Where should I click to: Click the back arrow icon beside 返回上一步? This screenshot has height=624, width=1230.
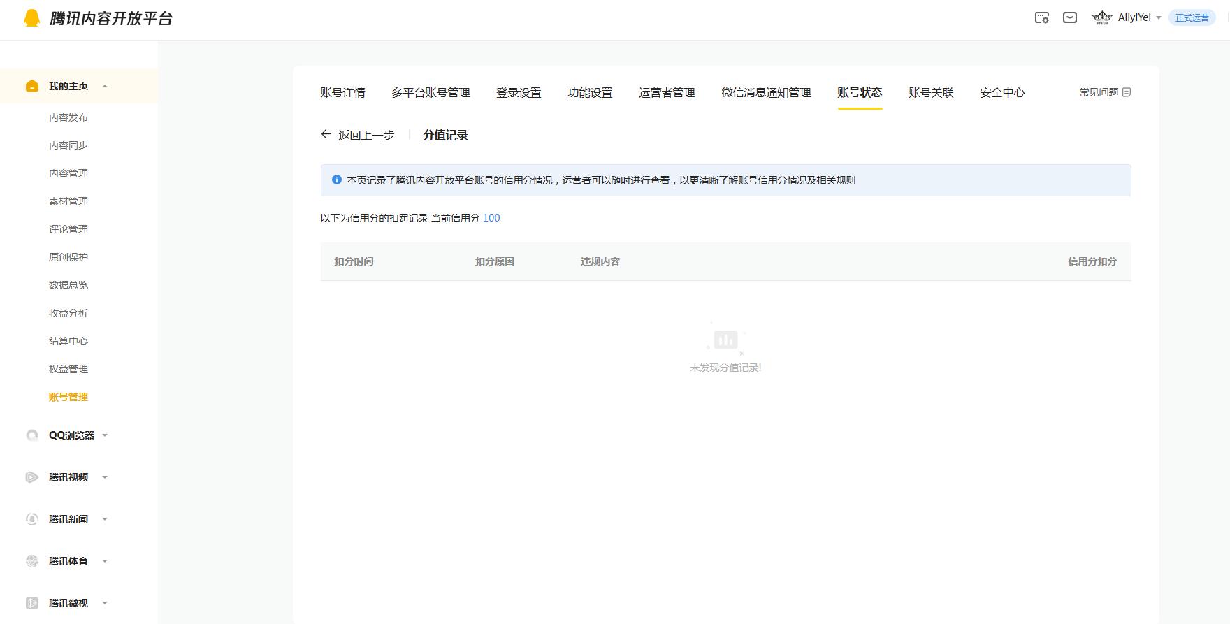[326, 134]
